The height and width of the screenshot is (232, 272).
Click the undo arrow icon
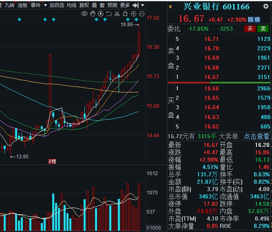tap(108, 14)
